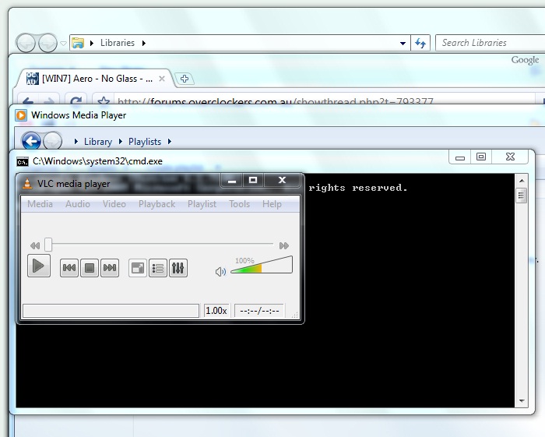The image size is (545, 437).
Task: Select the [WIN7] Aero browser tab
Action: [x=94, y=79]
